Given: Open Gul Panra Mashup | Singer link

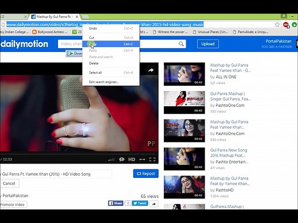Looking at the screenshot, I should 230,96.
